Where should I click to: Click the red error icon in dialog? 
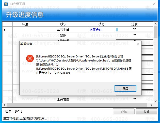pyautogui.click(x=30, y=58)
